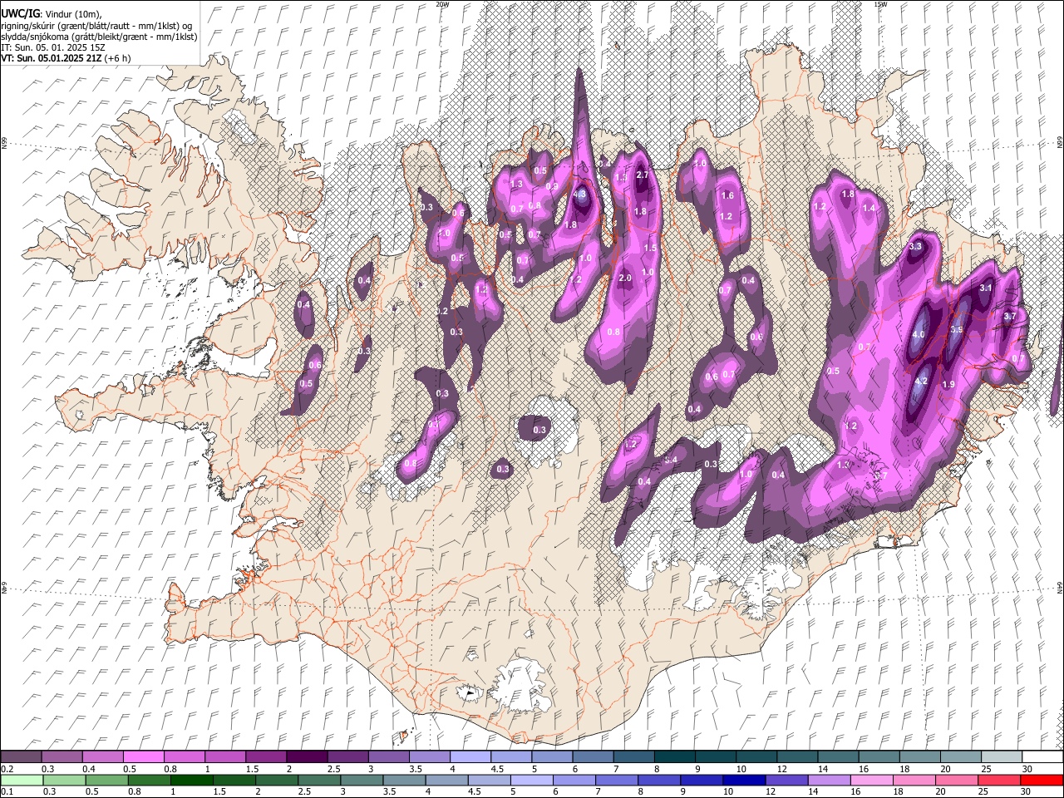Image resolution: width=1064 pixels, height=798 pixels.
Task: Click the '2.7' precipitation value on the map
Action: 642,175
